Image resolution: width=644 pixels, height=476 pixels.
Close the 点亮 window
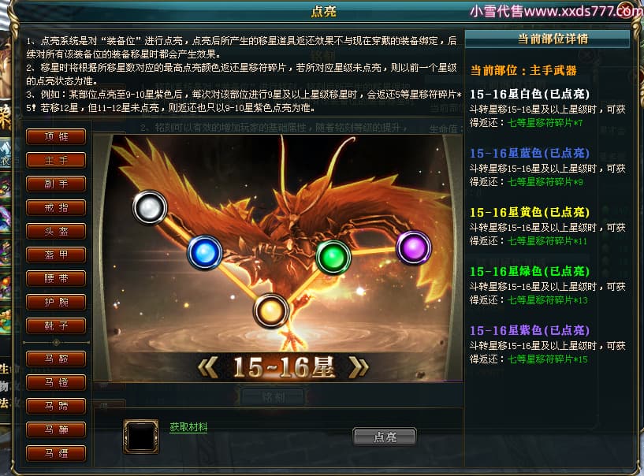[x=627, y=10]
